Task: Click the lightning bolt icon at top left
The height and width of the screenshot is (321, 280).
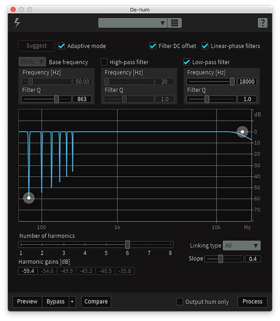Action: click(x=17, y=22)
